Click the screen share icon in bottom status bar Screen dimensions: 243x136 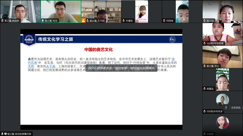coord(5,134)
